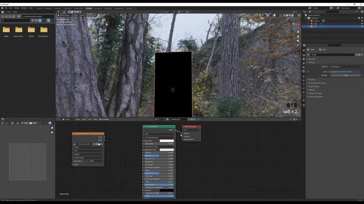Screen dimensions: 364x204
Task: Click Base Color swatch on Principled node
Action: point(167,141)
